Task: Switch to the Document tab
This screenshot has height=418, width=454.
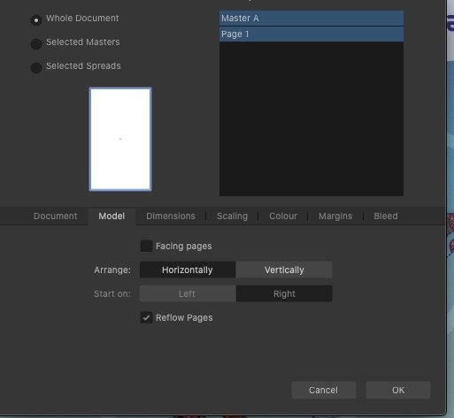Action: [x=56, y=216]
